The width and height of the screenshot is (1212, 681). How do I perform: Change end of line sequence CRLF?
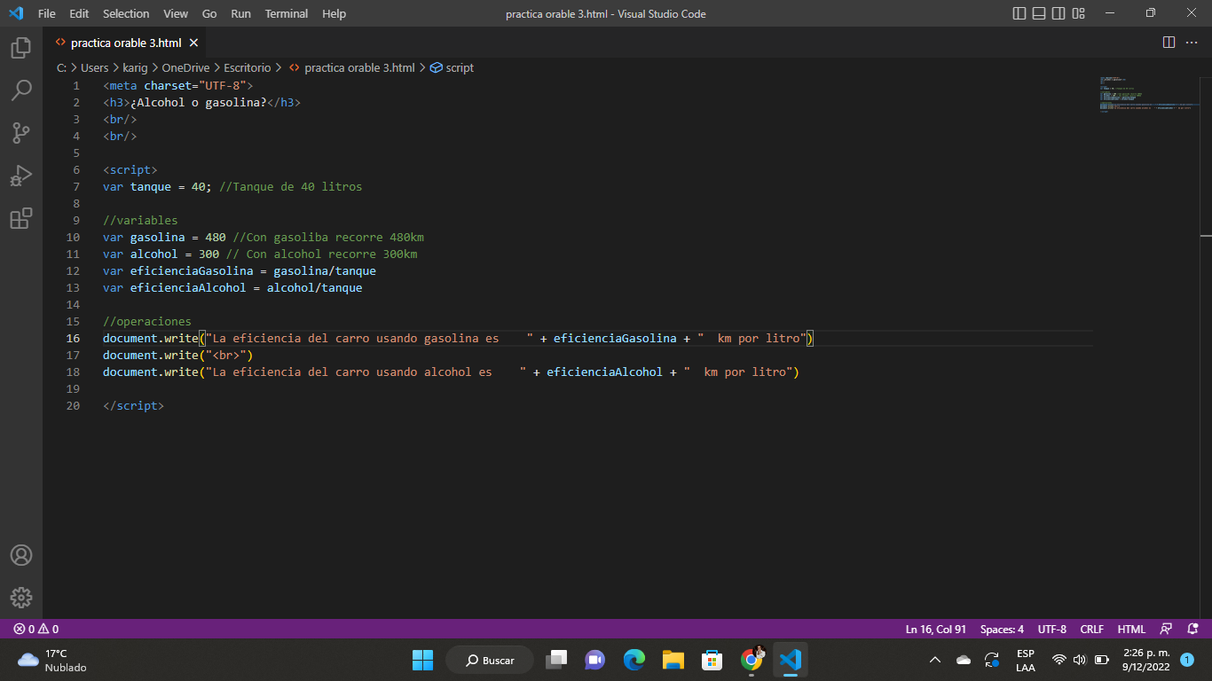pos(1092,629)
